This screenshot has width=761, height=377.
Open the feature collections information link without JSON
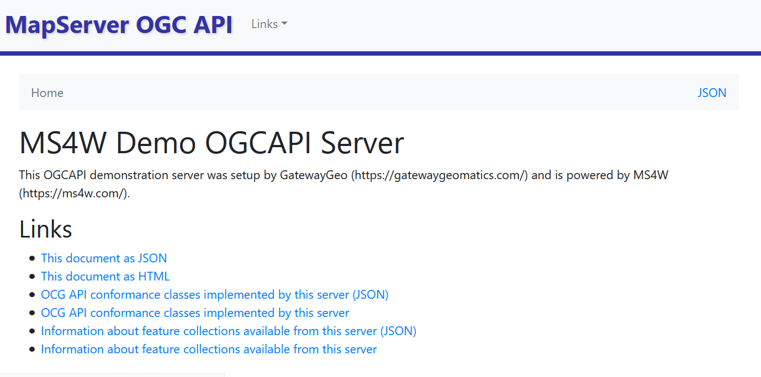(209, 349)
